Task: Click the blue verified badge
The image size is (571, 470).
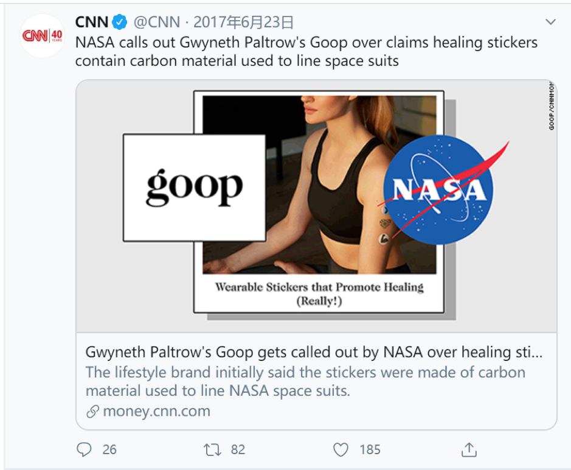Action: pyautogui.click(x=120, y=23)
